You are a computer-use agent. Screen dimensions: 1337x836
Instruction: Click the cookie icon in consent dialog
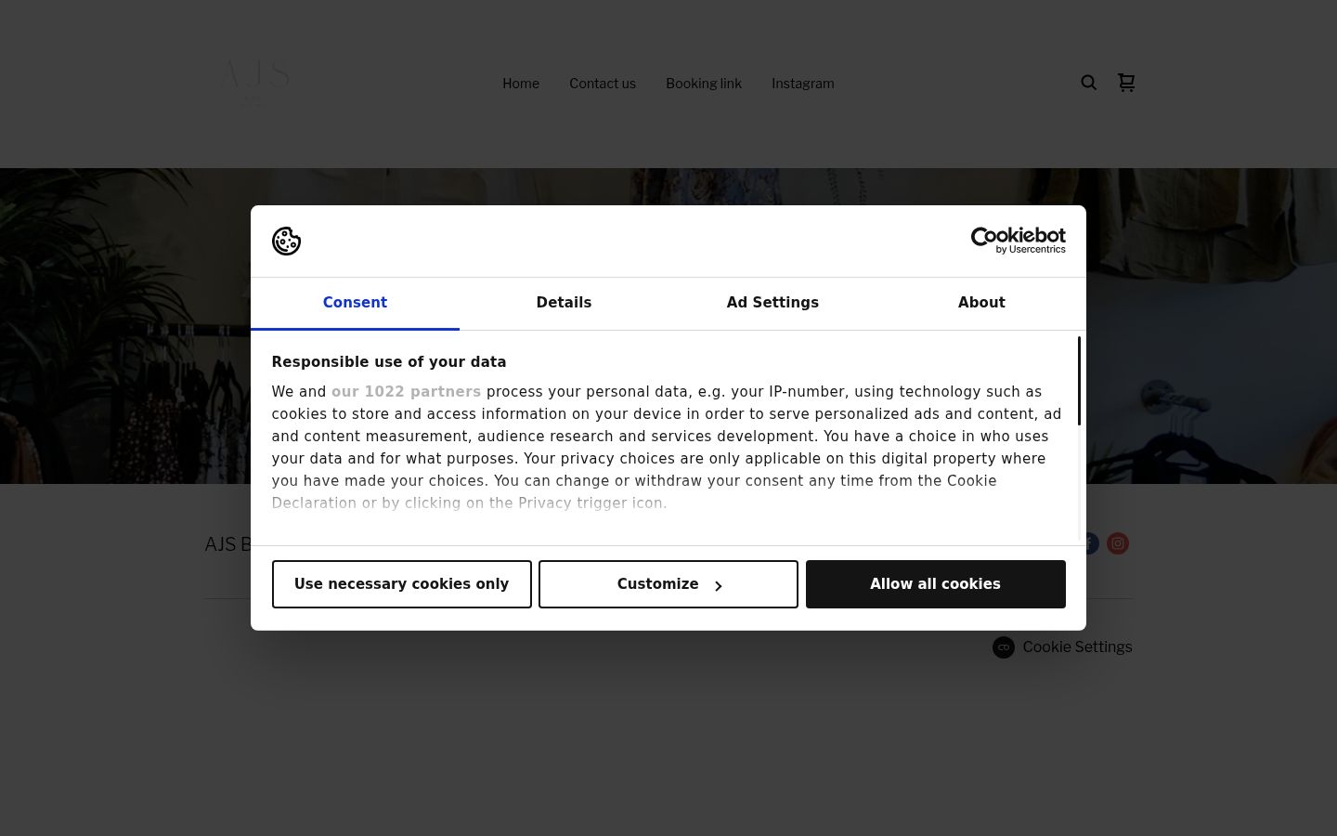[286, 241]
